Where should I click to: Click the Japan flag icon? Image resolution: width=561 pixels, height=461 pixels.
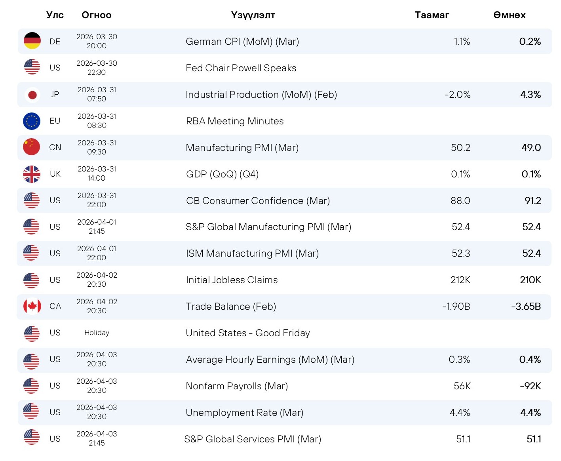pyautogui.click(x=32, y=95)
